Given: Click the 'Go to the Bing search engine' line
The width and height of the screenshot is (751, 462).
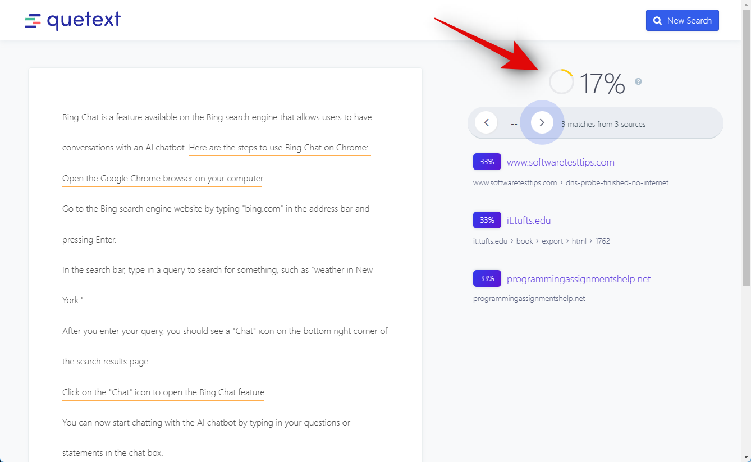Looking at the screenshot, I should [216, 209].
